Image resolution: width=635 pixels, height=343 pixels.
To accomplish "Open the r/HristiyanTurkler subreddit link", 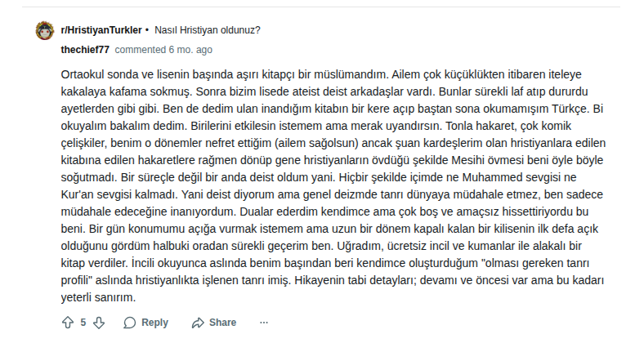I will point(101,31).
